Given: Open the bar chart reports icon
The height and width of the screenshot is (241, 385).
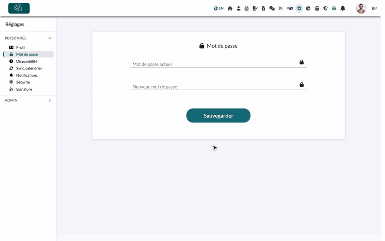Looking at the screenshot, I should pyautogui.click(x=281, y=8).
